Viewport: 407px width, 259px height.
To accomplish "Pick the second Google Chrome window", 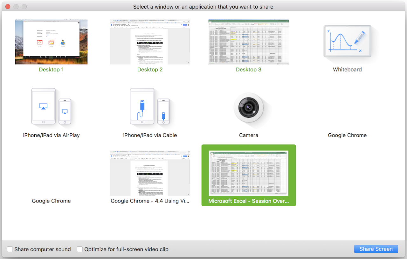I will point(51,201).
